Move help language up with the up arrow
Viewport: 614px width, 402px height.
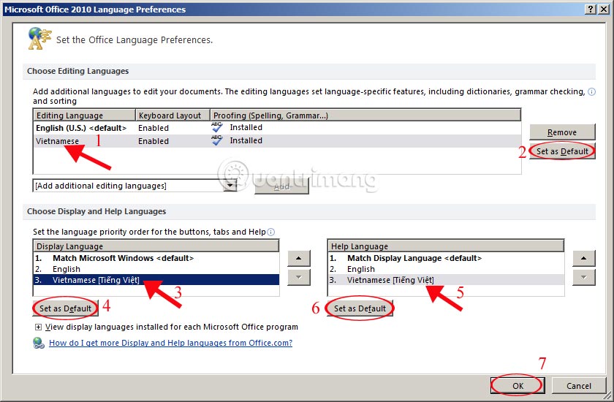tap(583, 258)
